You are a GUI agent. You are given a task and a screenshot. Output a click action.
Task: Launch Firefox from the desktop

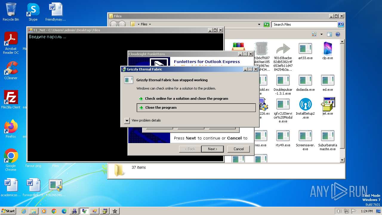click(11, 129)
